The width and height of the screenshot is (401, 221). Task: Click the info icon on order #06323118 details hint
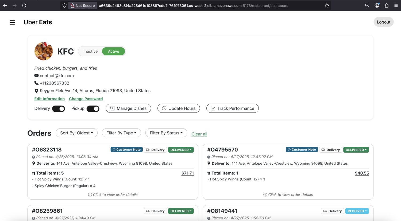click(90, 195)
